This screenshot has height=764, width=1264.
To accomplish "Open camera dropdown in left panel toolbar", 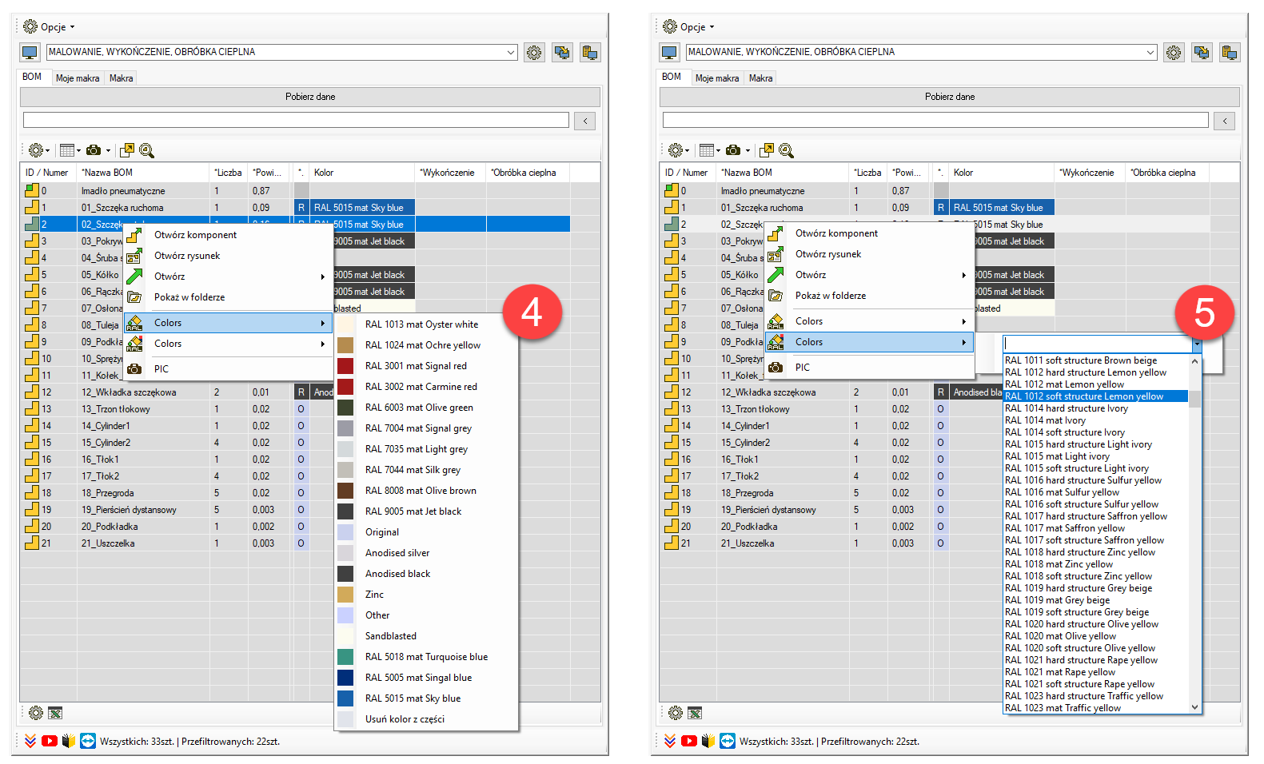I will [98, 150].
